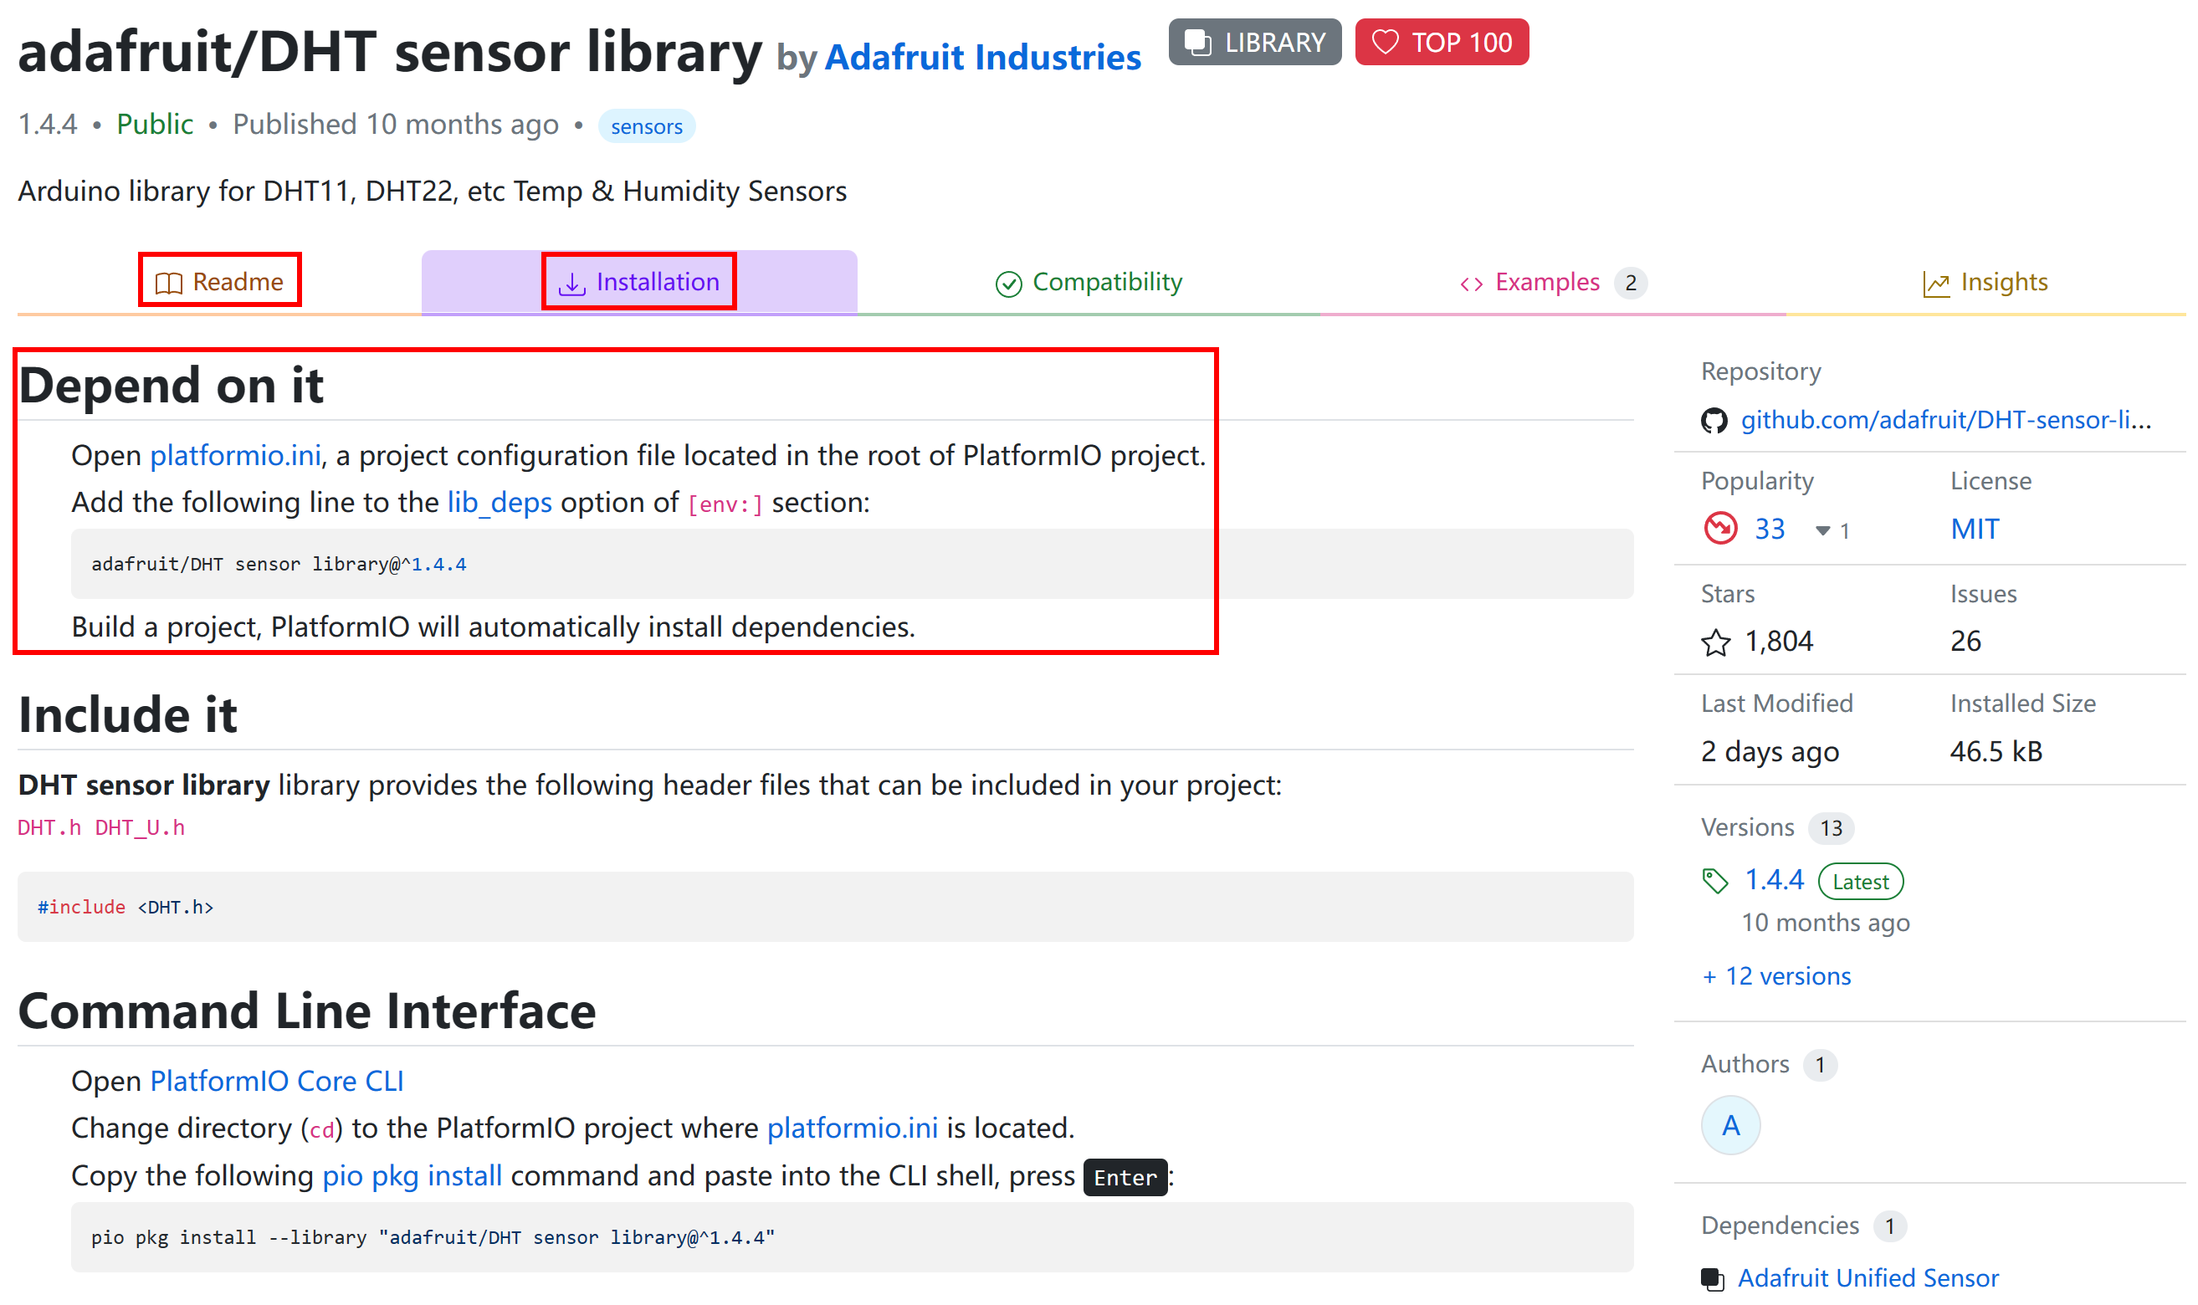This screenshot has height=1305, width=2198.
Task: Open the Adafruit Industries author link
Action: pos(982,57)
